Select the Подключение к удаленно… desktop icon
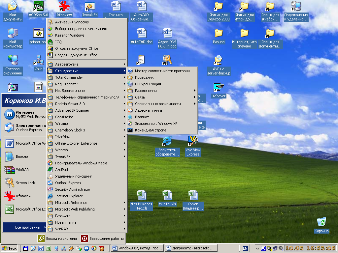Image resolution: width=338 pixels, height=253 pixels. pos(296,11)
